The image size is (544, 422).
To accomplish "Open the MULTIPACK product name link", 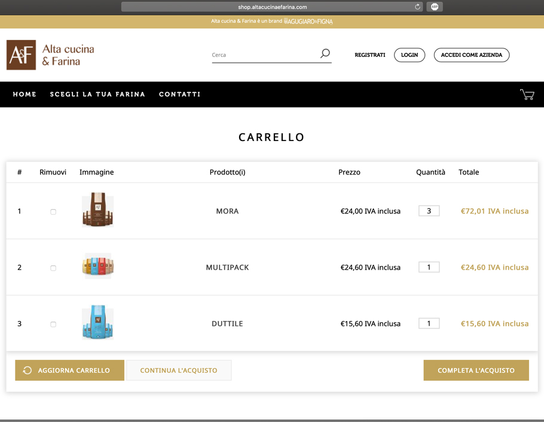I will pyautogui.click(x=227, y=267).
